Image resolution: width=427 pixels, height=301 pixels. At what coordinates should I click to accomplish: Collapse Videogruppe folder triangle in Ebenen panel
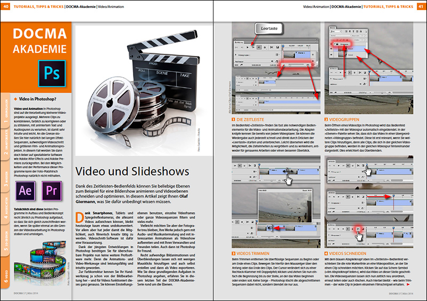pos(335,44)
